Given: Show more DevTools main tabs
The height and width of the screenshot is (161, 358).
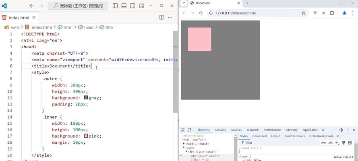Looking at the screenshot, I should coord(323,130).
